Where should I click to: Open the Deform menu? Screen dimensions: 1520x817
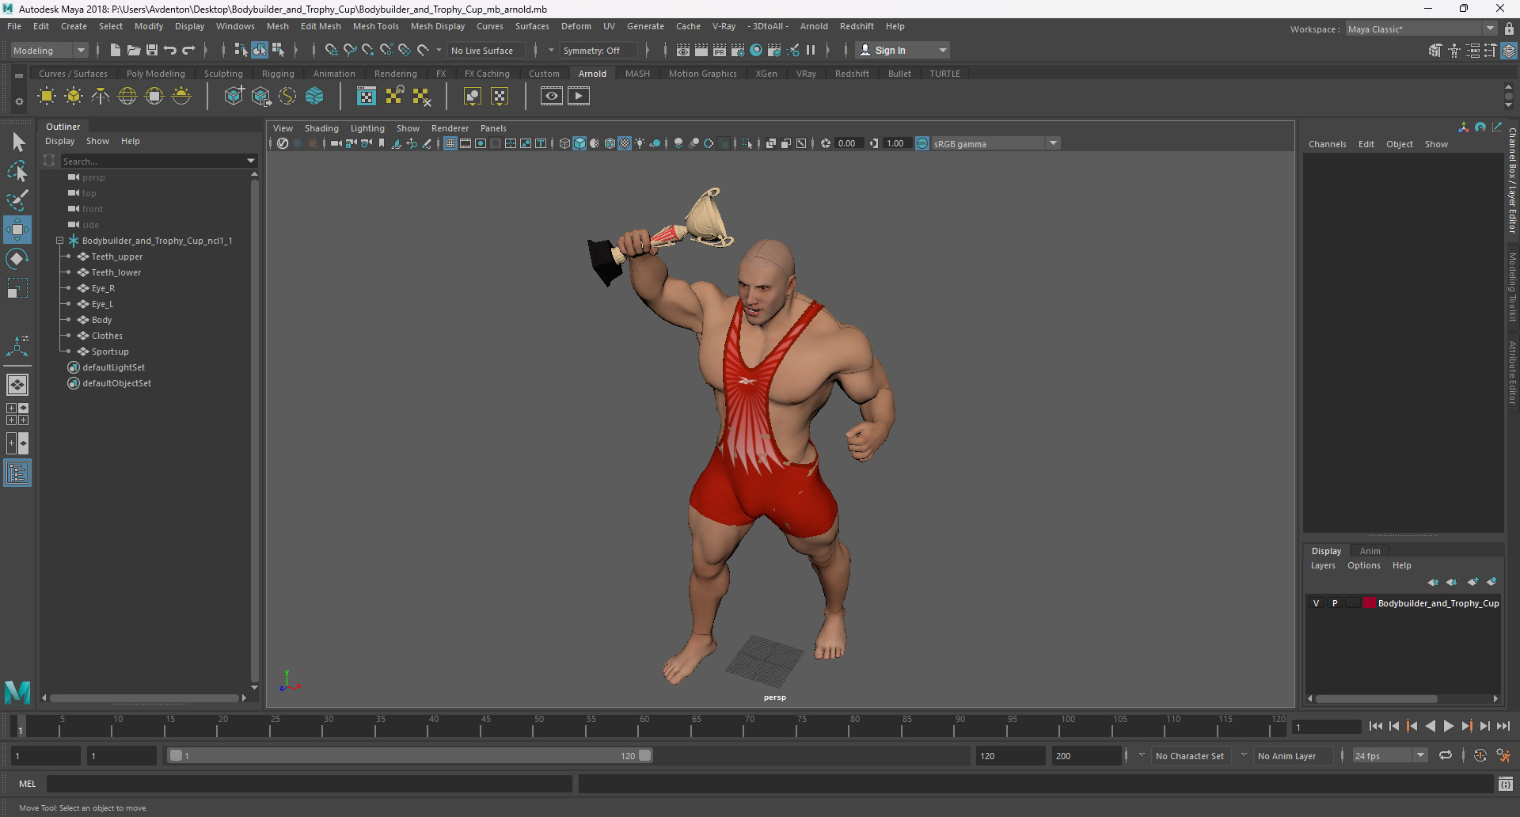[x=576, y=26]
